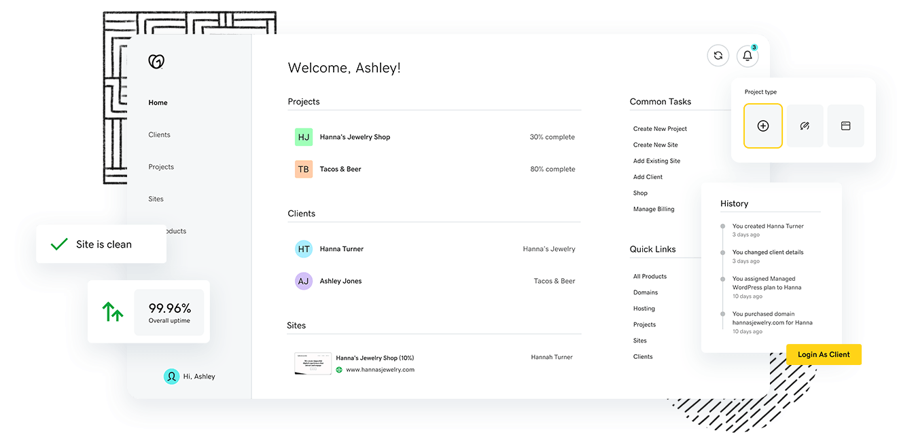Open Clients in the sidebar
Image resolution: width=897 pixels, height=441 pixels.
160,134
